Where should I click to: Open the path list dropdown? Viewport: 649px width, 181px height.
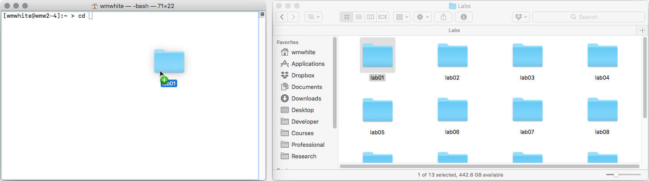(x=313, y=17)
